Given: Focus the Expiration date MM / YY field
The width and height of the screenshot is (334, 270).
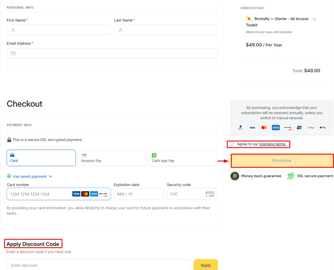Looking at the screenshot, I should coord(139,194).
